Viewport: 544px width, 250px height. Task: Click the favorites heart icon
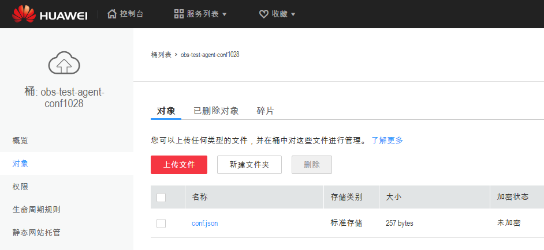point(263,14)
